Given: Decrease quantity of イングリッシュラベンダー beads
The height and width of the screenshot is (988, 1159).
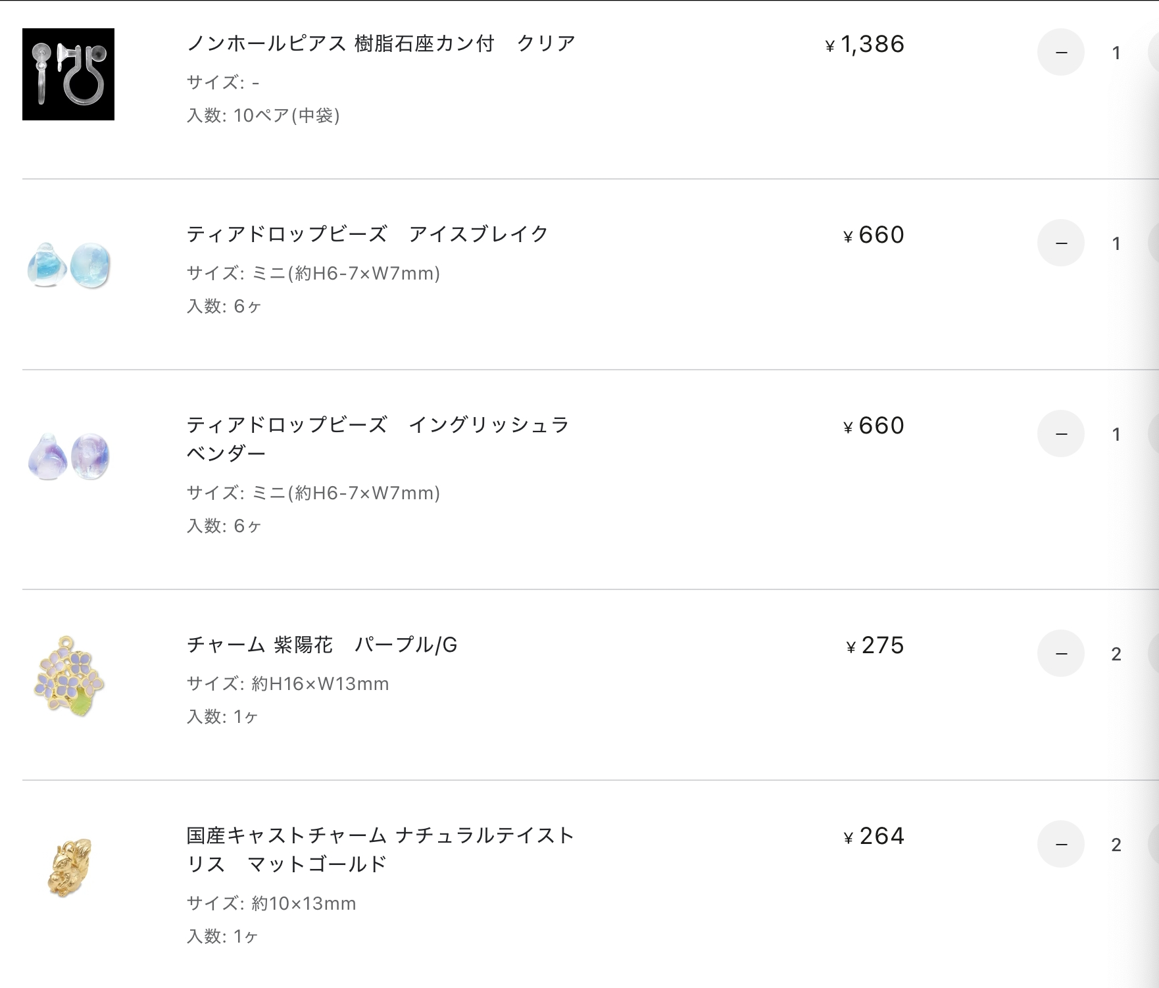Looking at the screenshot, I should coord(1061,433).
